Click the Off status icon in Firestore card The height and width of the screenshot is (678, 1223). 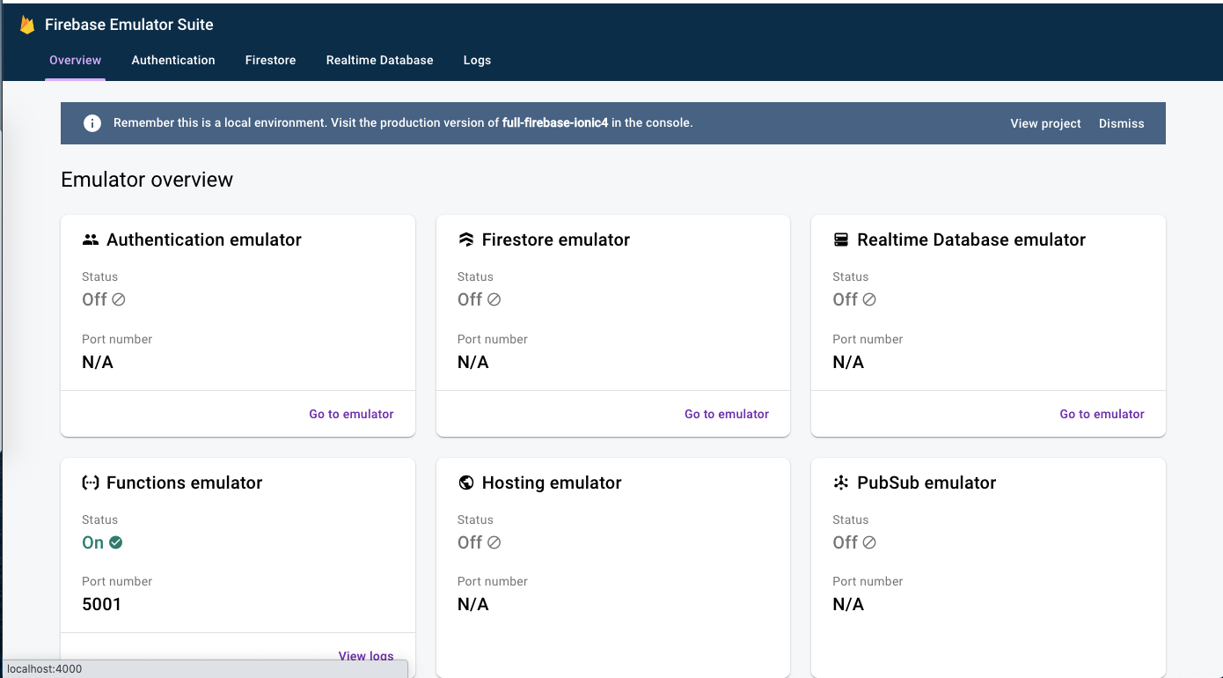[494, 299]
